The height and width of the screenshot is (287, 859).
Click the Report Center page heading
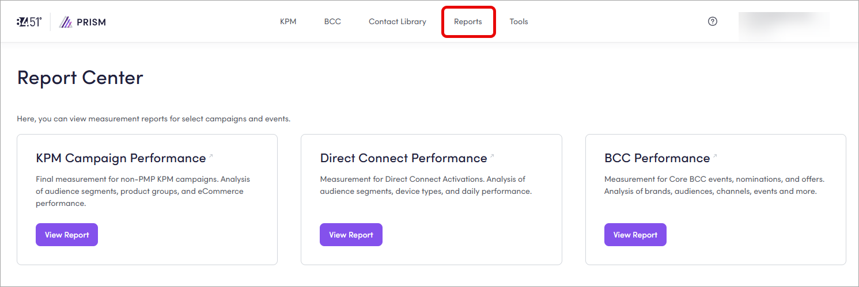(80, 78)
